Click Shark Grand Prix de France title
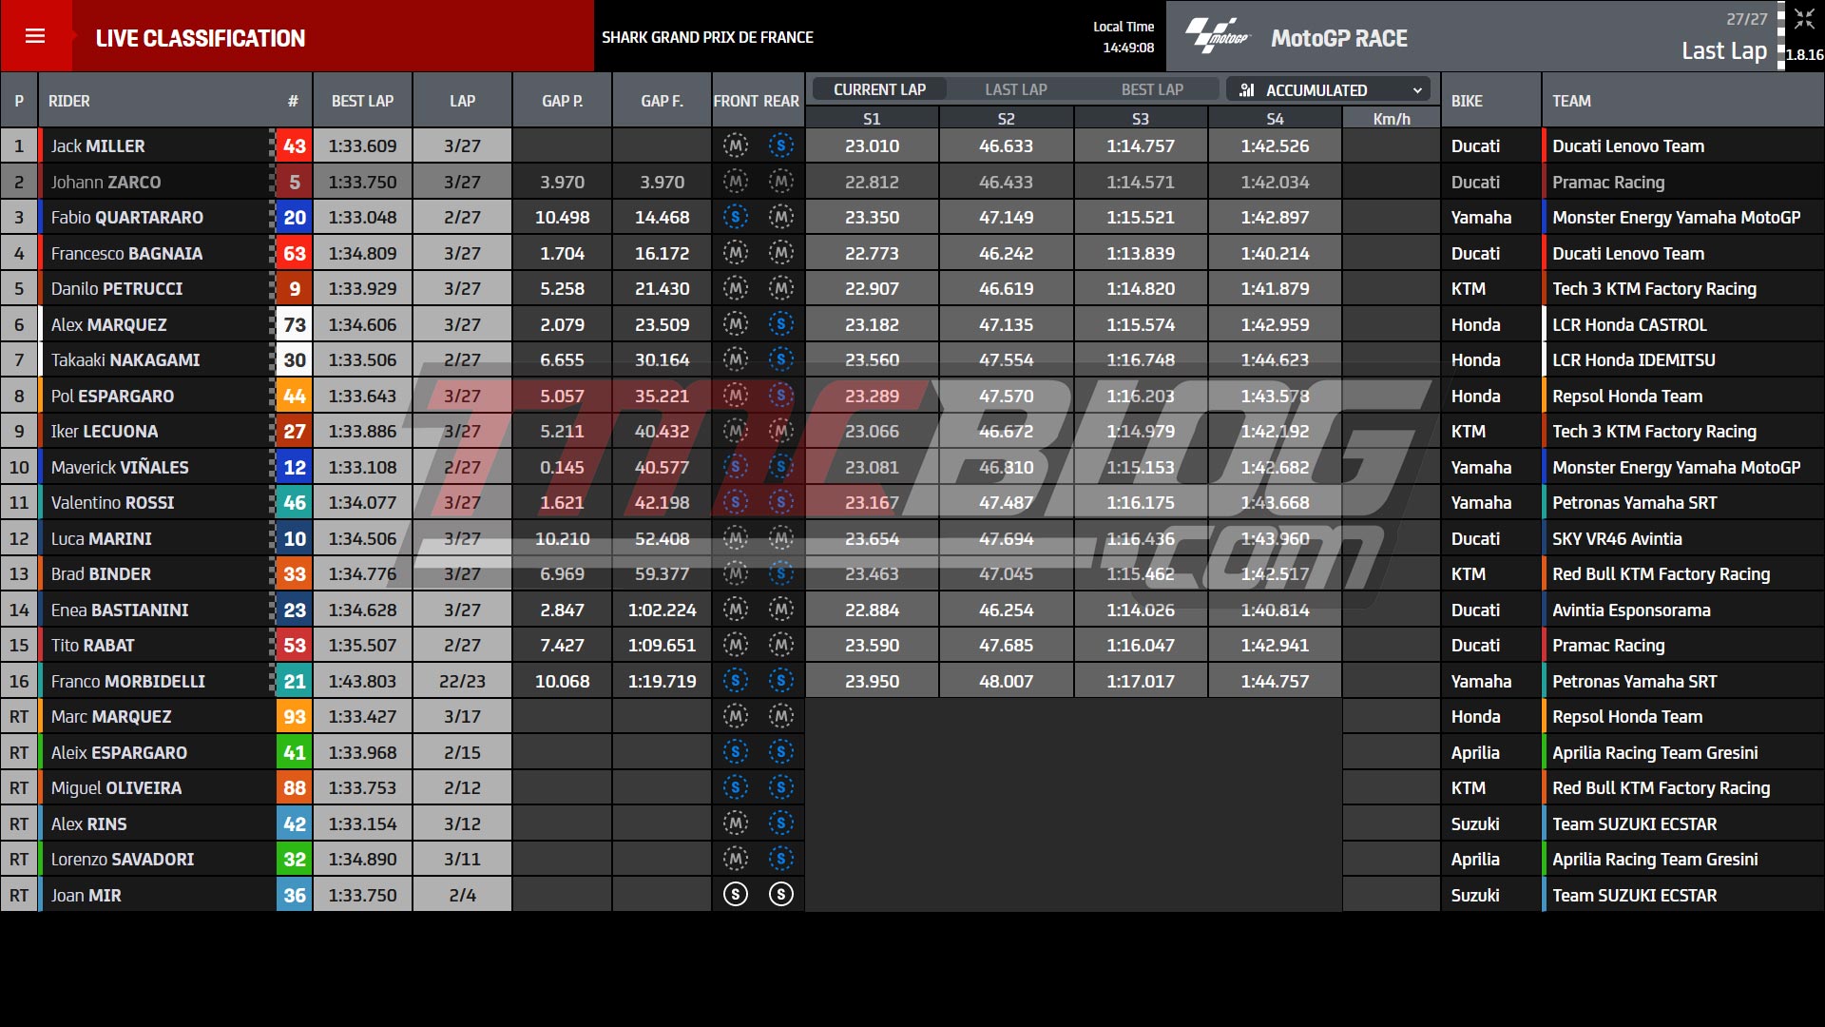 click(x=707, y=37)
